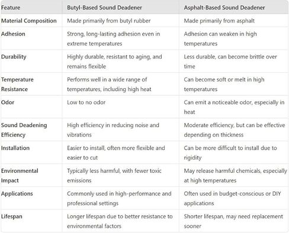
Task: Click the Installation row label
Action: pos(15,148)
